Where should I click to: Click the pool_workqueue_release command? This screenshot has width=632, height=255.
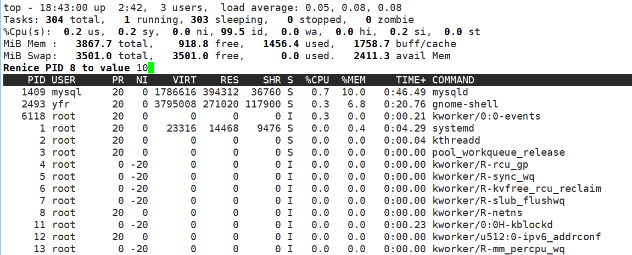499,152
